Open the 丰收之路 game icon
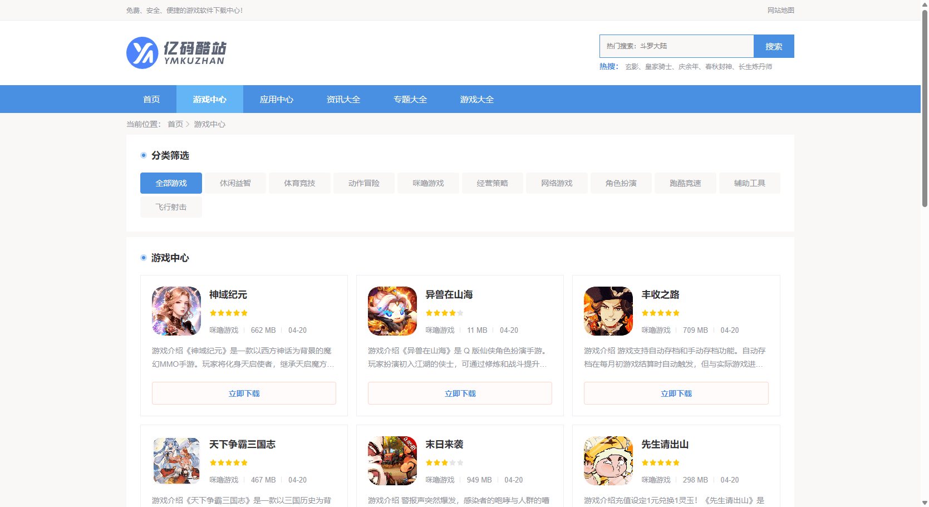929x507 pixels. 608,311
